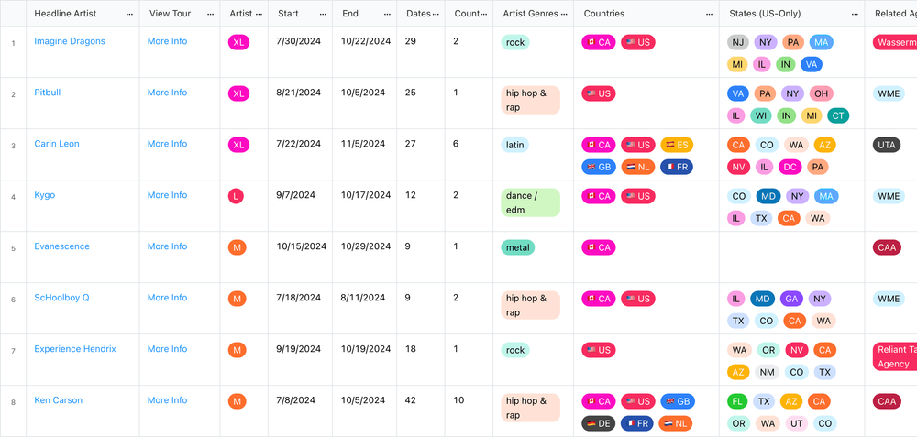This screenshot has height=437, width=917.
Task: Click the dance / edm genre tag
Action: pyautogui.click(x=530, y=202)
